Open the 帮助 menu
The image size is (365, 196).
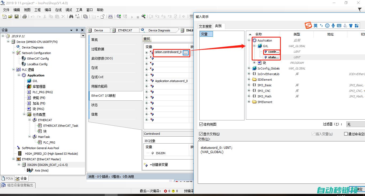[100, 10]
